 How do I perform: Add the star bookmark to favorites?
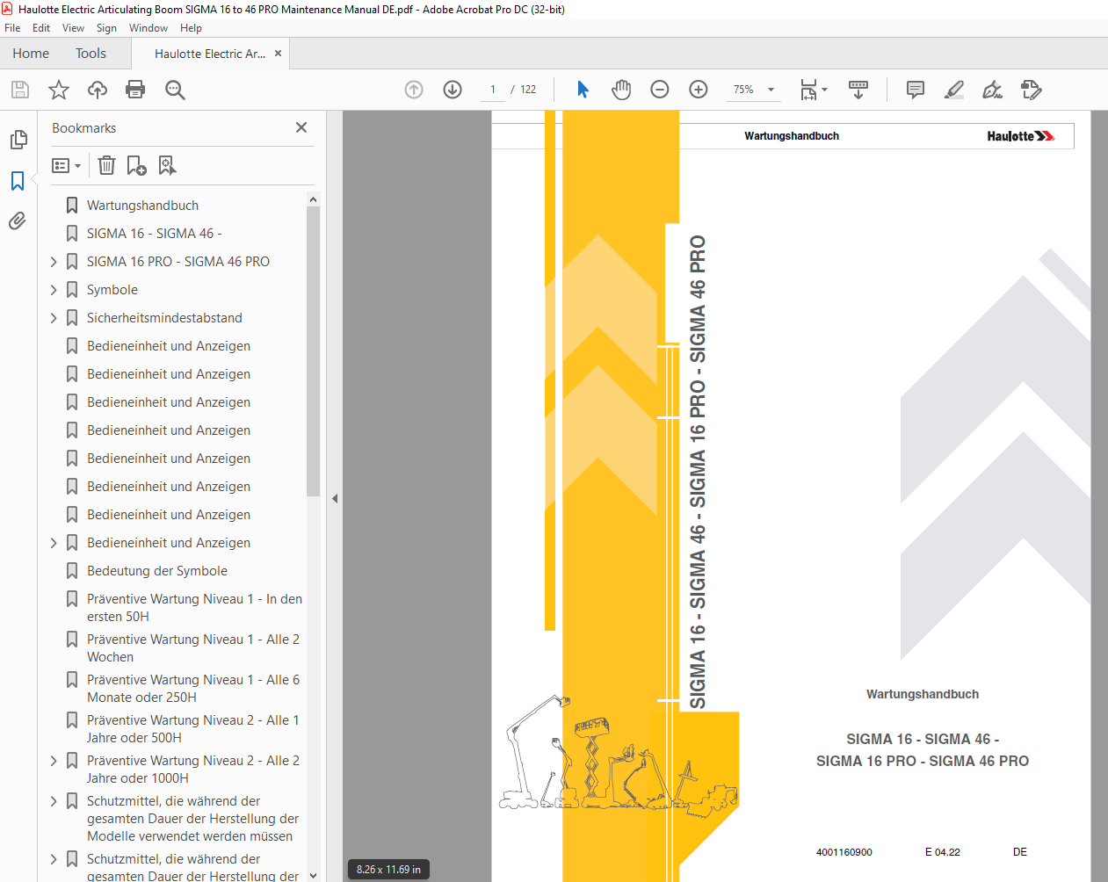(x=59, y=90)
